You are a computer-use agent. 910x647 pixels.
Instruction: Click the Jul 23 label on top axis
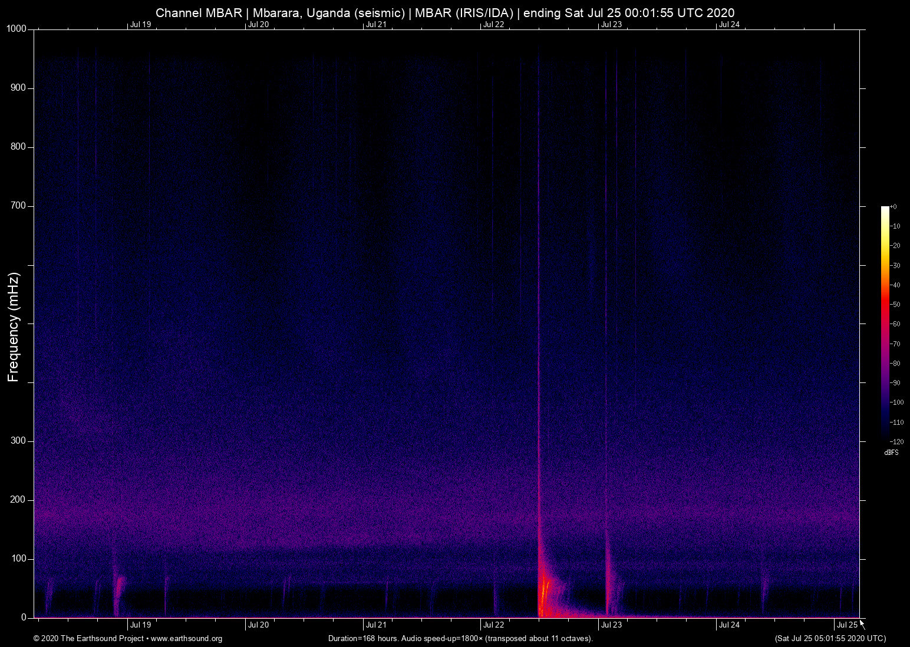coord(611,24)
